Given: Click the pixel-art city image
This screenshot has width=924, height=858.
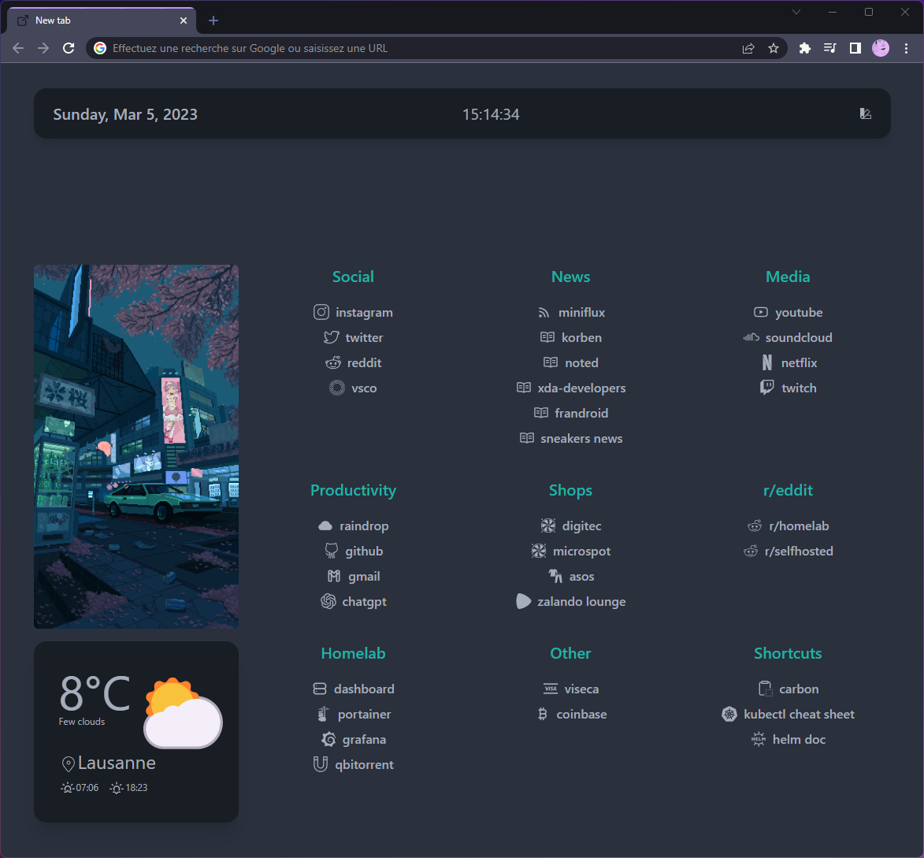Looking at the screenshot, I should tap(136, 446).
